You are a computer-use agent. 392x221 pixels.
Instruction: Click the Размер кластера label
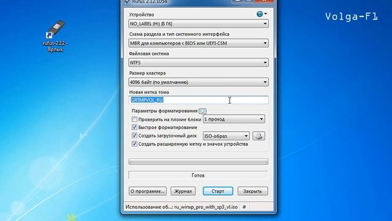(147, 73)
